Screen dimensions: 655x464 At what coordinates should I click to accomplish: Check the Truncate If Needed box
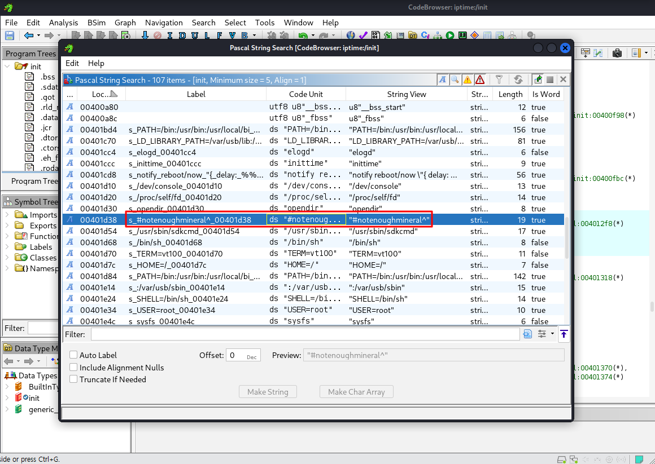point(73,379)
